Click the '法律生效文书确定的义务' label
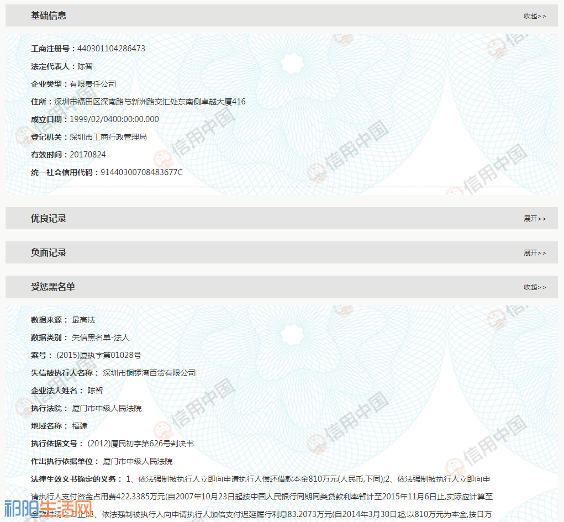 [x=73, y=479]
